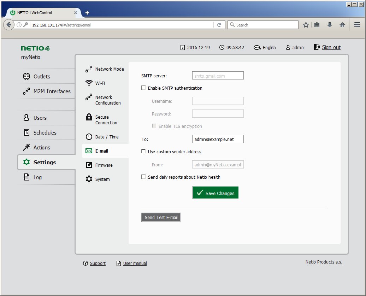Click Firefox bookmark star icon
The width and height of the screenshot is (366, 296).
[x=306, y=25]
